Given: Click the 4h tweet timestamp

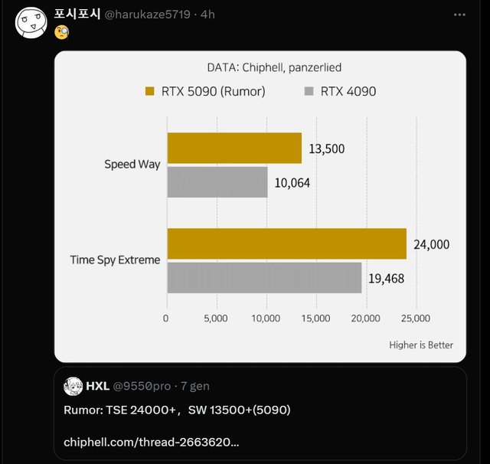Looking at the screenshot, I should click(207, 15).
